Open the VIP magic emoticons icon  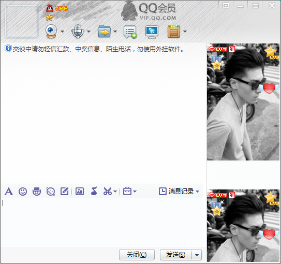coord(37,192)
